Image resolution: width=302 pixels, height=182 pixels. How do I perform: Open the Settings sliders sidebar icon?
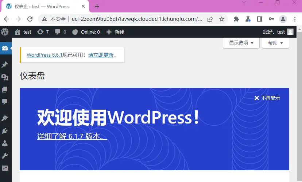(x=5, y=168)
